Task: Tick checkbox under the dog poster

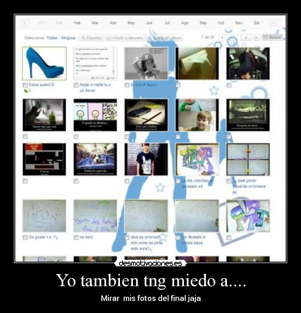Action: (x=76, y=181)
